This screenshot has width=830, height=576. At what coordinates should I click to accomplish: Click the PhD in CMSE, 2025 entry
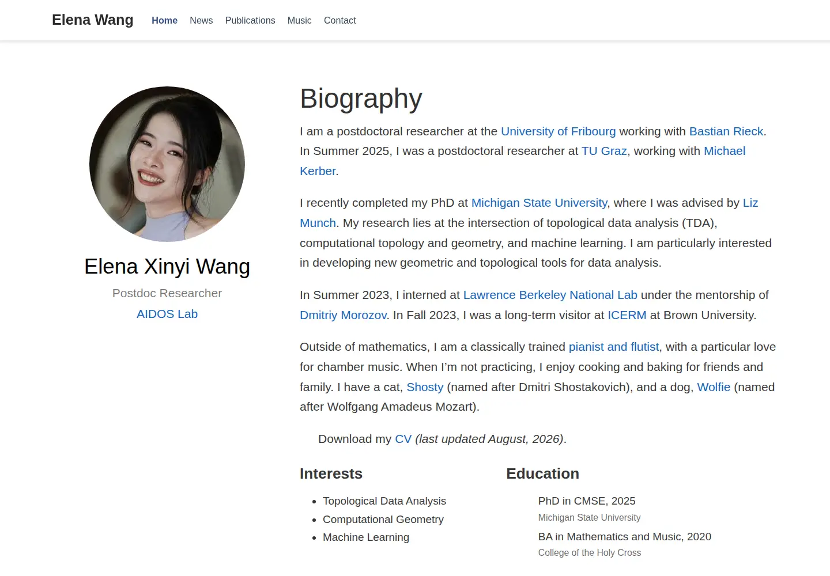click(587, 501)
